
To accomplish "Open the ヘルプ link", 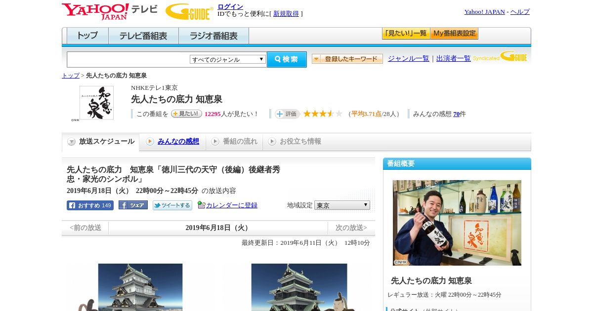I will click(x=520, y=12).
